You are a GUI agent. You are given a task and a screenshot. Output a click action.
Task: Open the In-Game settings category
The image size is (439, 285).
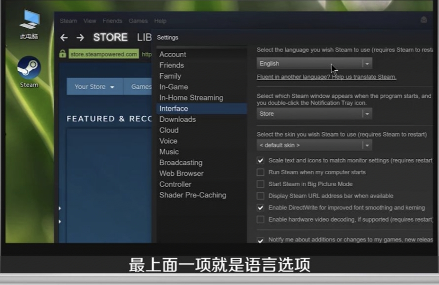tap(202, 87)
